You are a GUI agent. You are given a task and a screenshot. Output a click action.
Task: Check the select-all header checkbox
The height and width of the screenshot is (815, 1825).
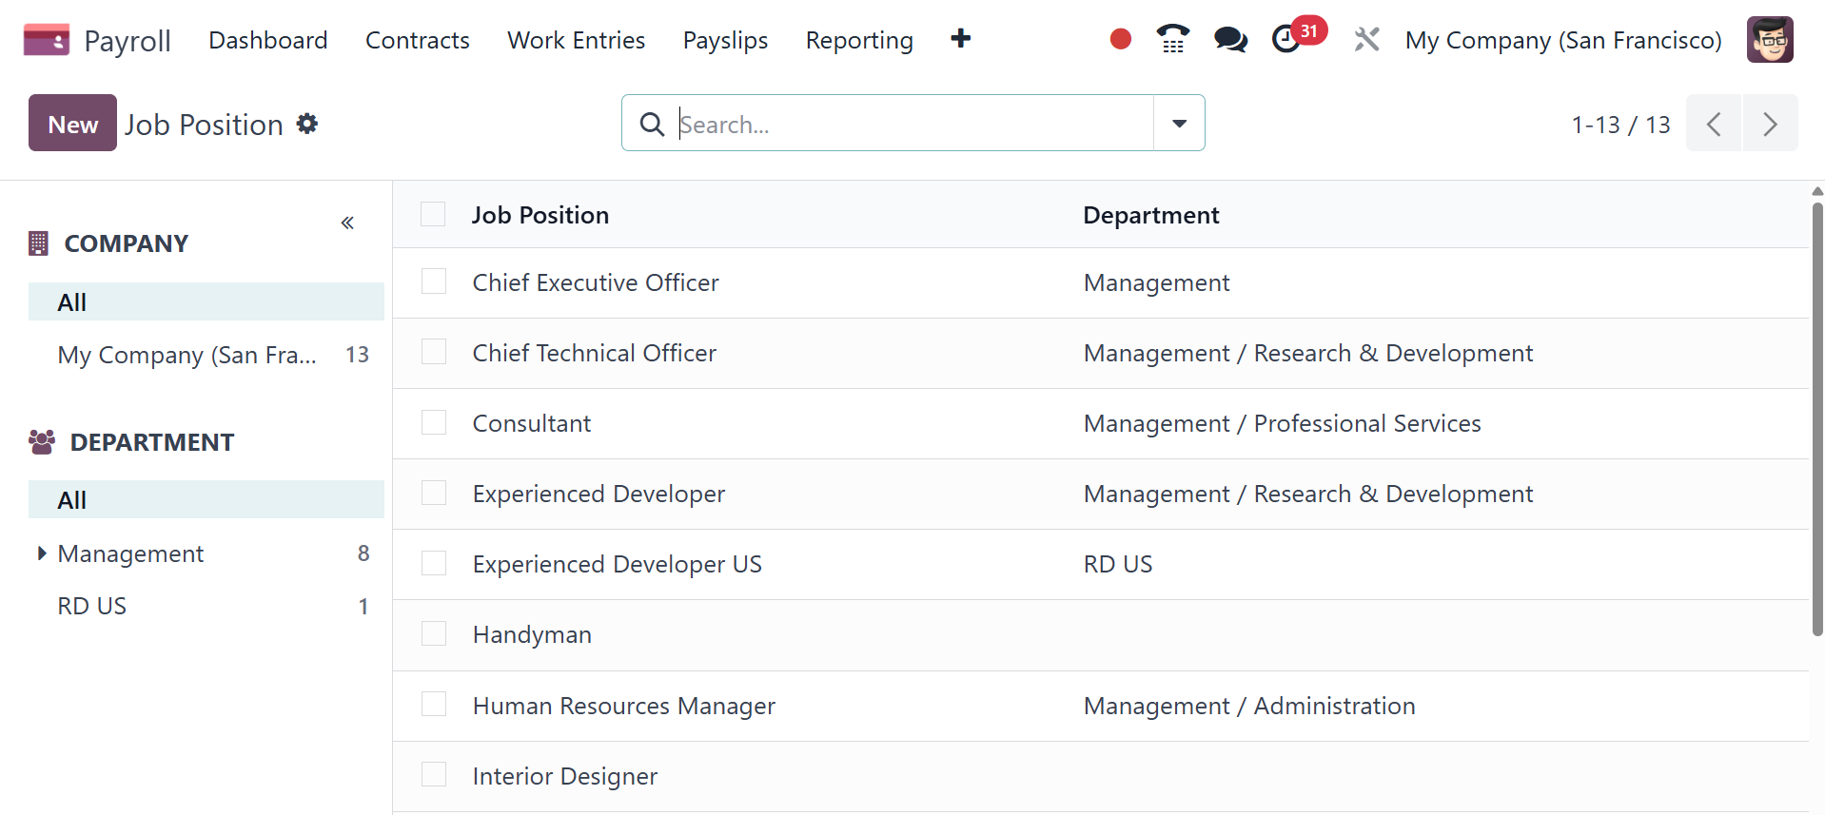click(x=434, y=214)
